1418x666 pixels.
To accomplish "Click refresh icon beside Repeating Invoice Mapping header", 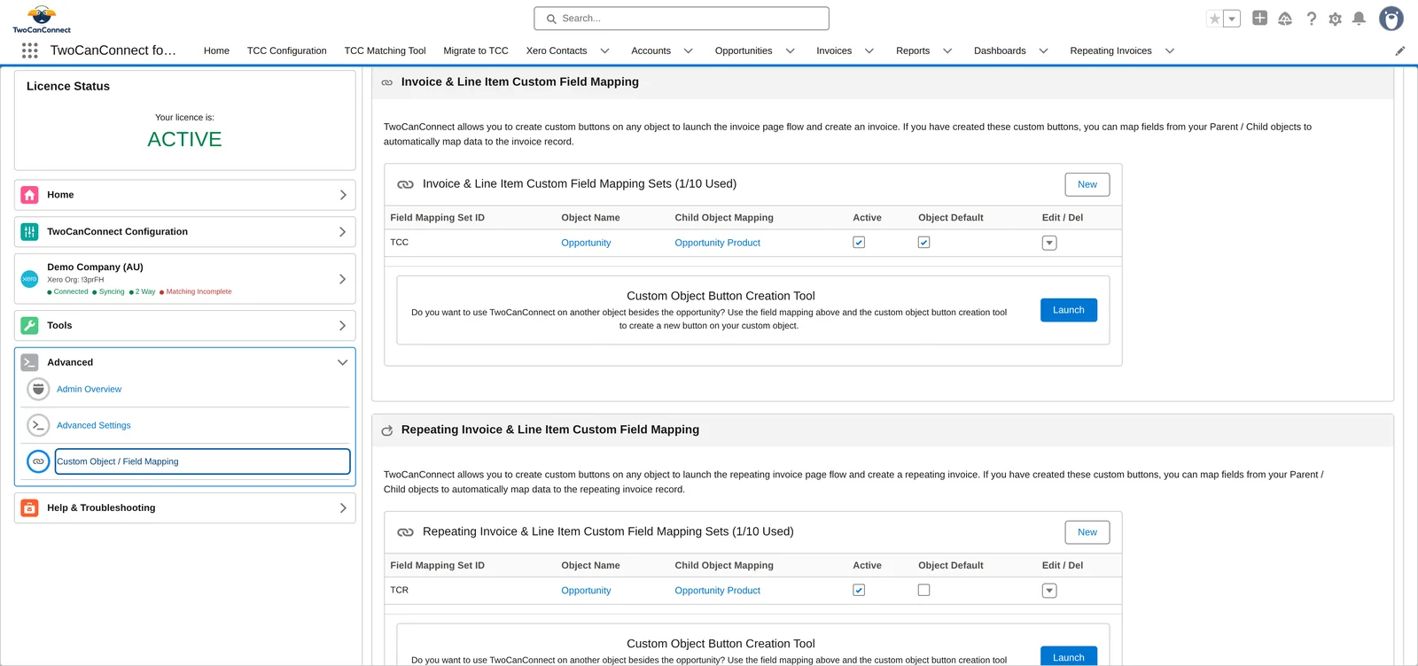I will (387, 430).
